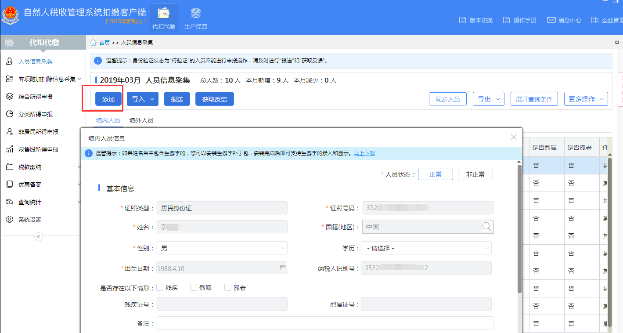Viewport: 623px width, 333px height.
Task: Click the 限售股所得申报 bar chart icon
Action: [x=9, y=149]
